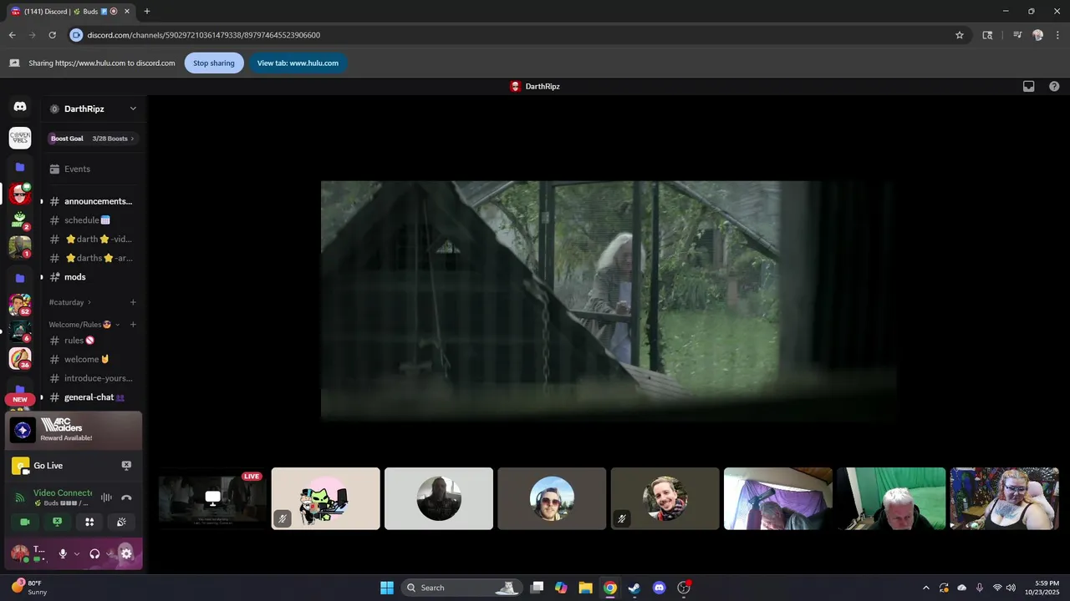
Task: Bookmark this page with the star icon
Action: pyautogui.click(x=960, y=35)
